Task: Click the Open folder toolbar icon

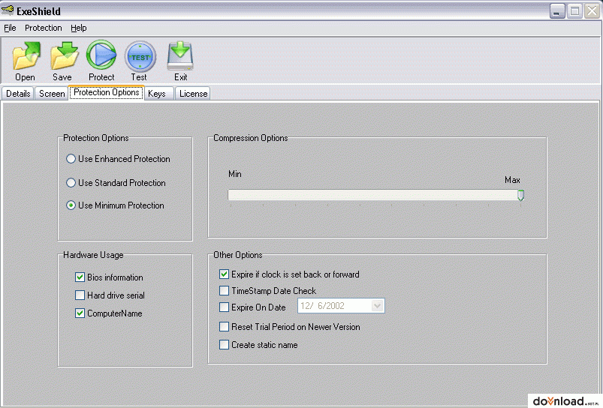Action: 26,56
